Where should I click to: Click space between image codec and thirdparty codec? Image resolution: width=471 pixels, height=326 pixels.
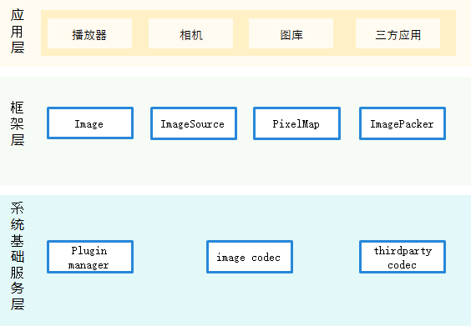[326, 257]
